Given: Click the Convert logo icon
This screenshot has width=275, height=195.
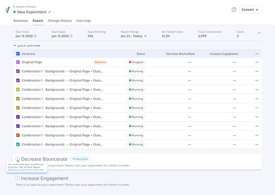Looking at the screenshot, I should point(7,10).
